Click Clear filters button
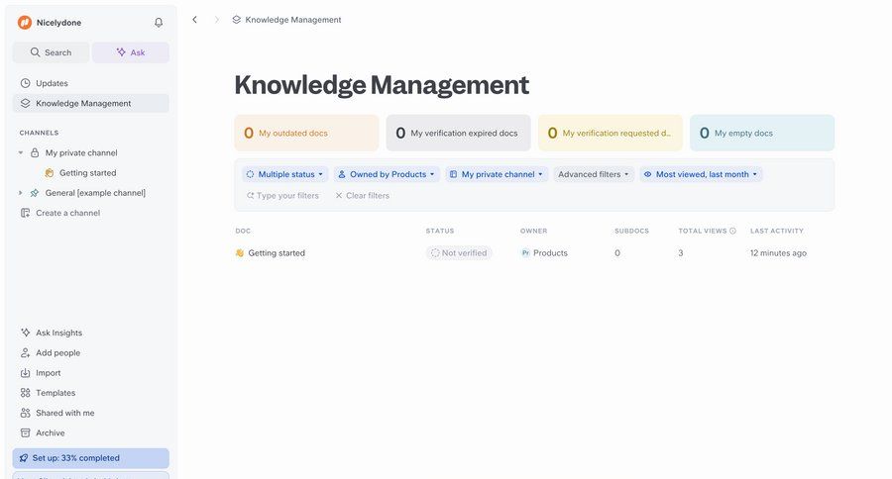The image size is (892, 479). click(x=362, y=196)
